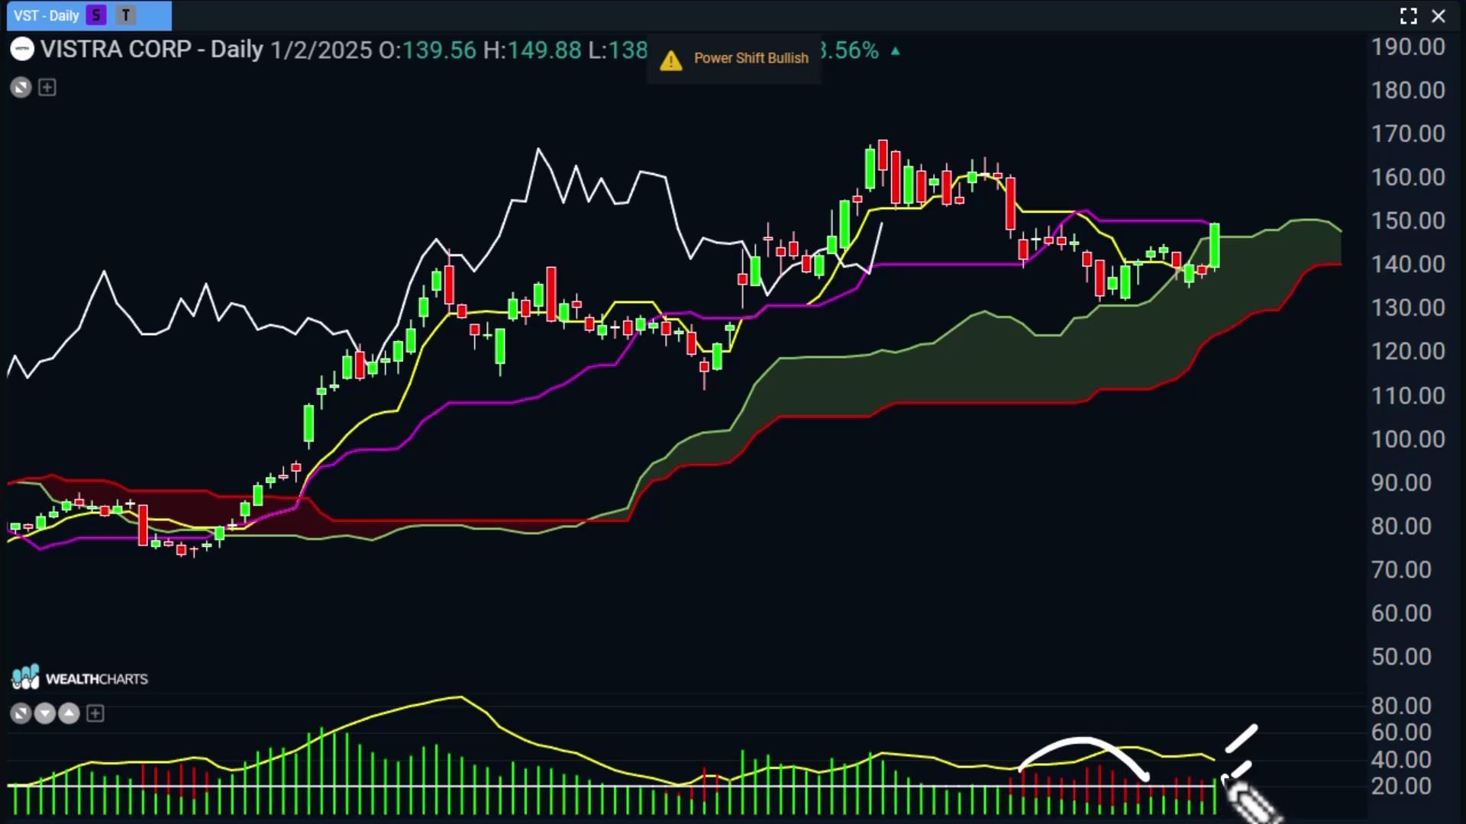
Task: Click the purple S badge on the tab
Action: click(x=96, y=15)
